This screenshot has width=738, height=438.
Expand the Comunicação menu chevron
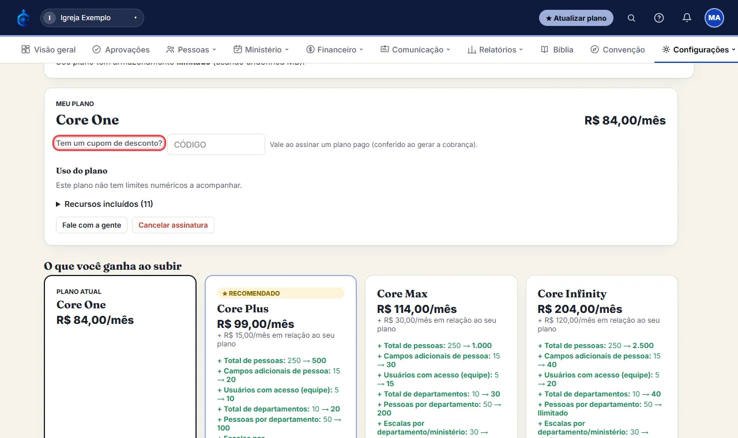pos(449,50)
